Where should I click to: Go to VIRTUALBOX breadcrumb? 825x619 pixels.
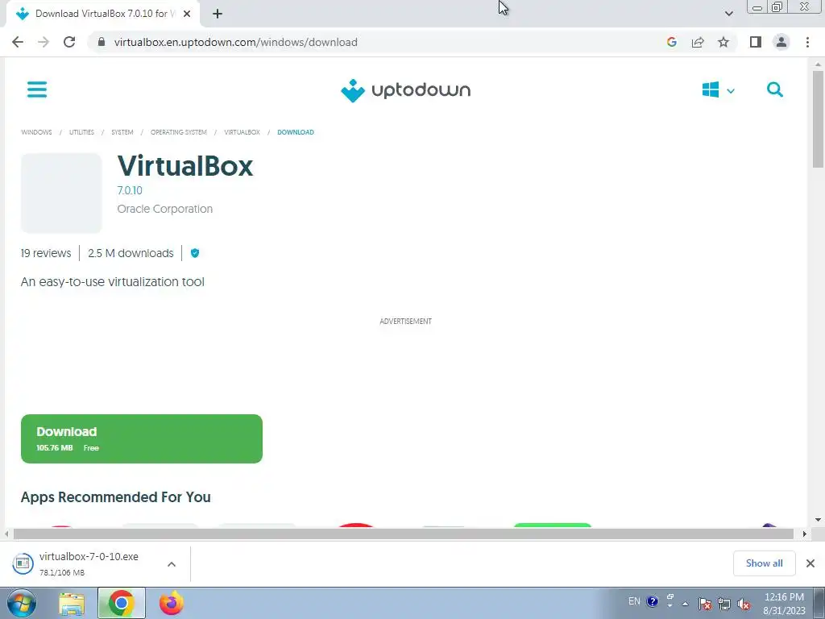242,132
